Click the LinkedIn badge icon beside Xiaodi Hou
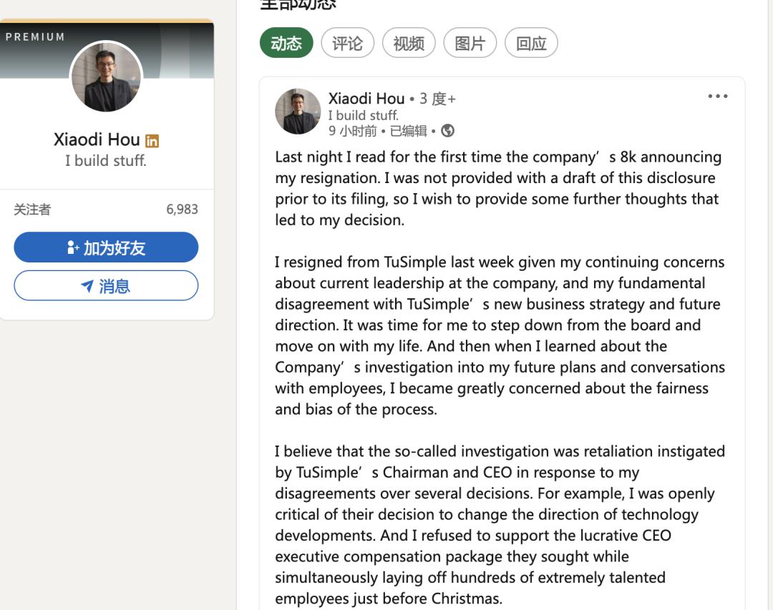Screen dimensions: 773x610 coord(152,141)
